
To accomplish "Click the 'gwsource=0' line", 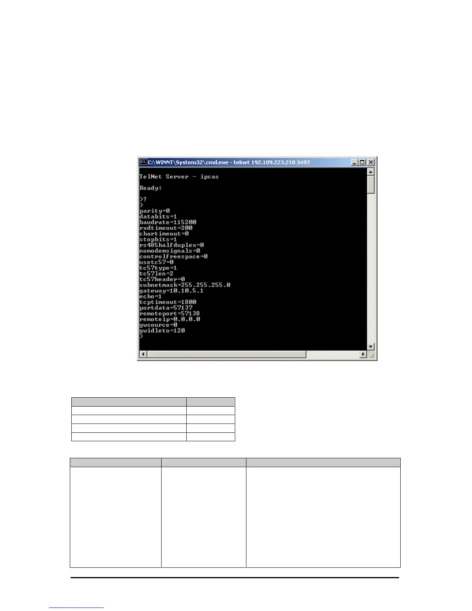I will pos(158,325).
